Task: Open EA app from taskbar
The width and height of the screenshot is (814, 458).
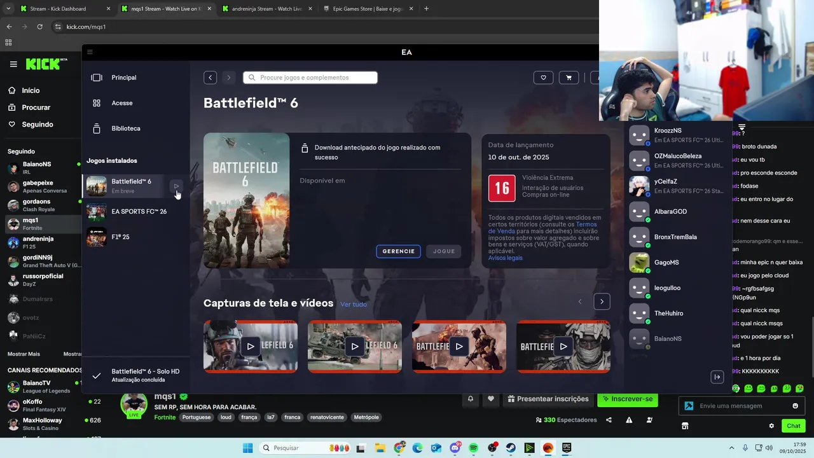Action: click(548, 448)
